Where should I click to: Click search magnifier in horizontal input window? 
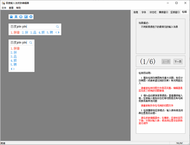(58, 27)
